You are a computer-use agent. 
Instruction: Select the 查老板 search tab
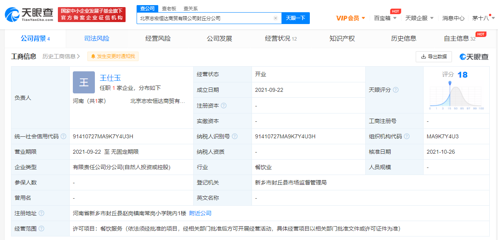169,8
